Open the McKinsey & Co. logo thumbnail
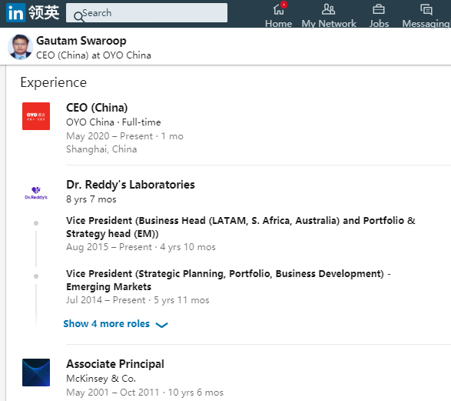451x401 pixels. coord(36,373)
